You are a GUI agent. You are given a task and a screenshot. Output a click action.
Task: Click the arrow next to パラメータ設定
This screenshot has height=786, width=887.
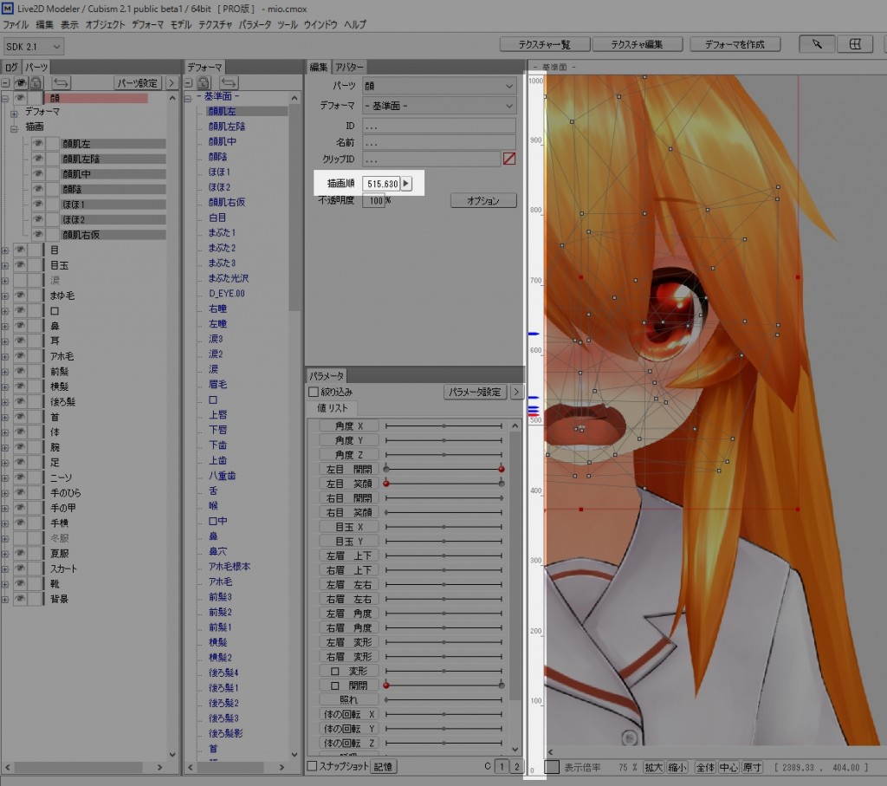pos(516,391)
